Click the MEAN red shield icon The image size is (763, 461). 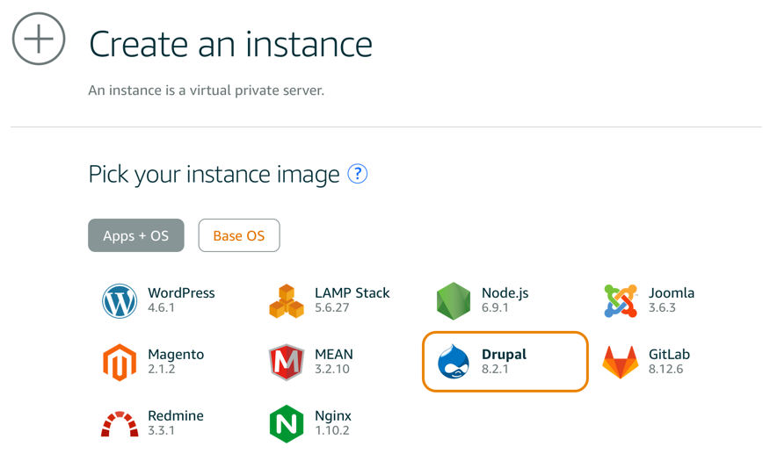click(x=287, y=363)
